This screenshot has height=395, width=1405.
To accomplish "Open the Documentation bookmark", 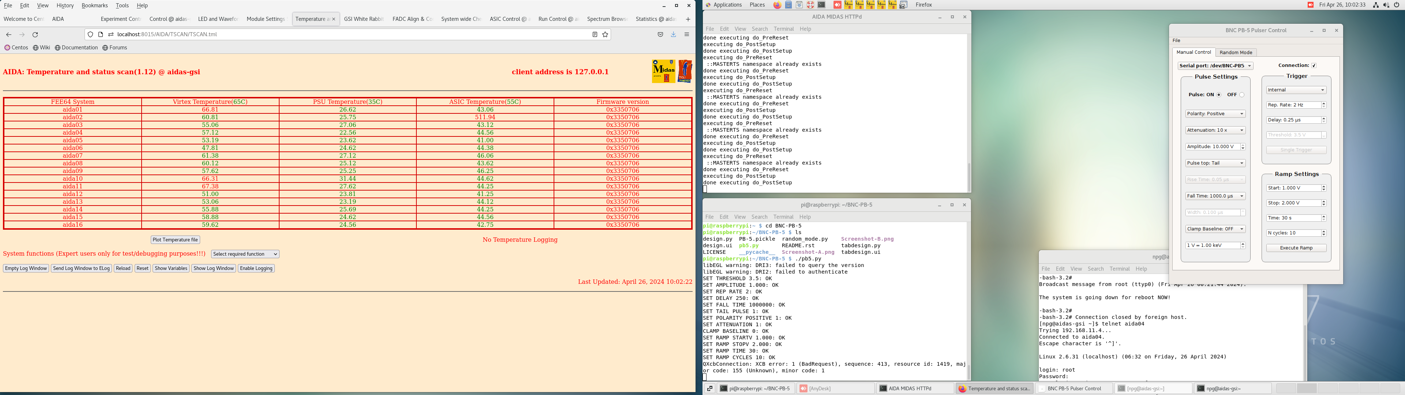I will coord(76,48).
